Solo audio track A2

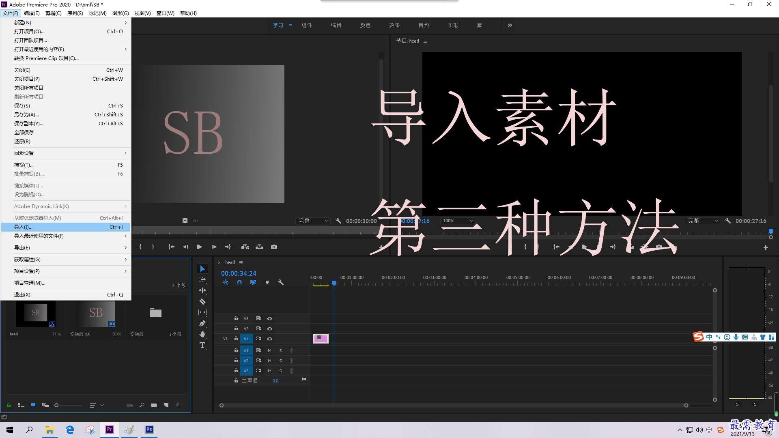(280, 361)
